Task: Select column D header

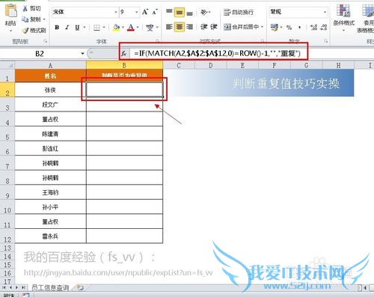Action: coord(211,65)
